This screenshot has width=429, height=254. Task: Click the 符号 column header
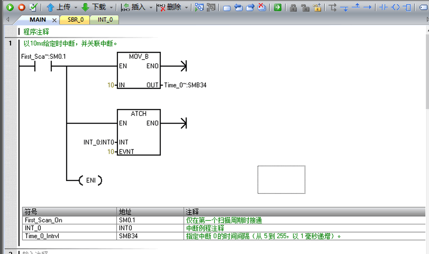click(70, 212)
